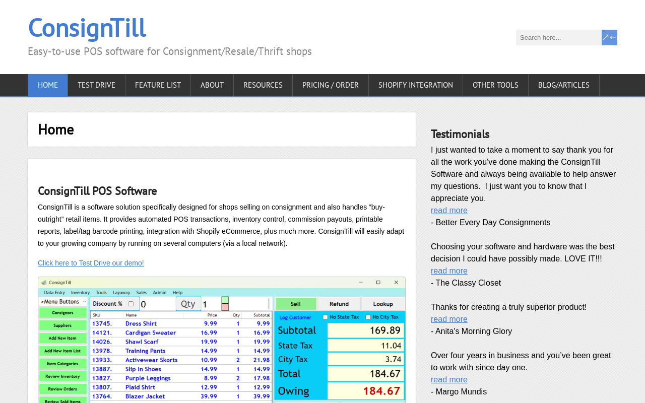Read more of Anita's Morning Glory testimonial

[449, 319]
